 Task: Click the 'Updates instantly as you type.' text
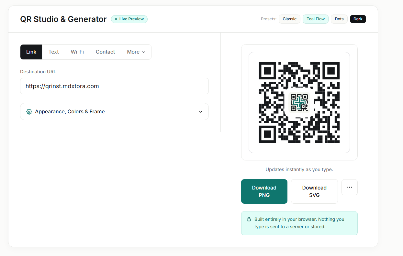(x=299, y=169)
